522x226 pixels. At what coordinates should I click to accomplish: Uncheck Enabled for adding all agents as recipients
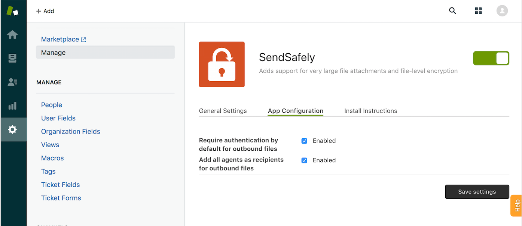click(304, 160)
